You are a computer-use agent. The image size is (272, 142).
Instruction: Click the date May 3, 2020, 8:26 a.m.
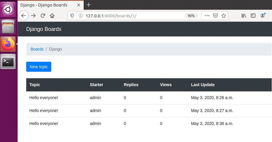(x=212, y=98)
